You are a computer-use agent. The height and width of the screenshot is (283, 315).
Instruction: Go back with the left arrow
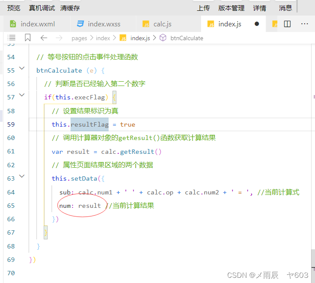(x=44, y=38)
